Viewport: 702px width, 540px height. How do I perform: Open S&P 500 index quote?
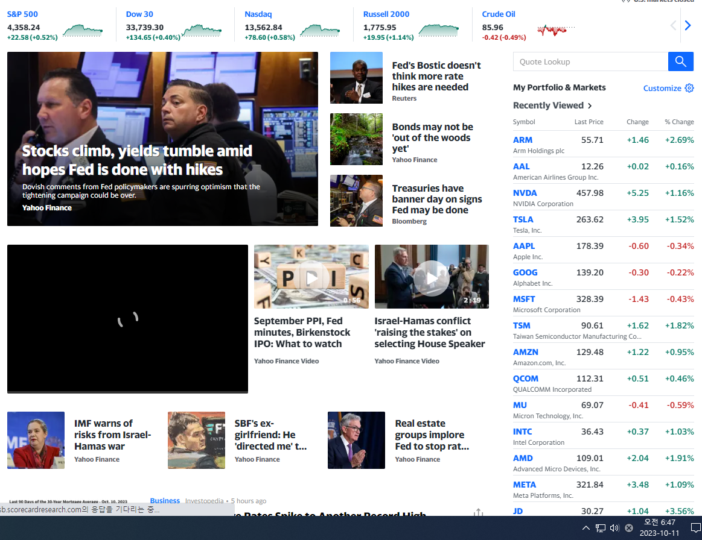click(22, 14)
